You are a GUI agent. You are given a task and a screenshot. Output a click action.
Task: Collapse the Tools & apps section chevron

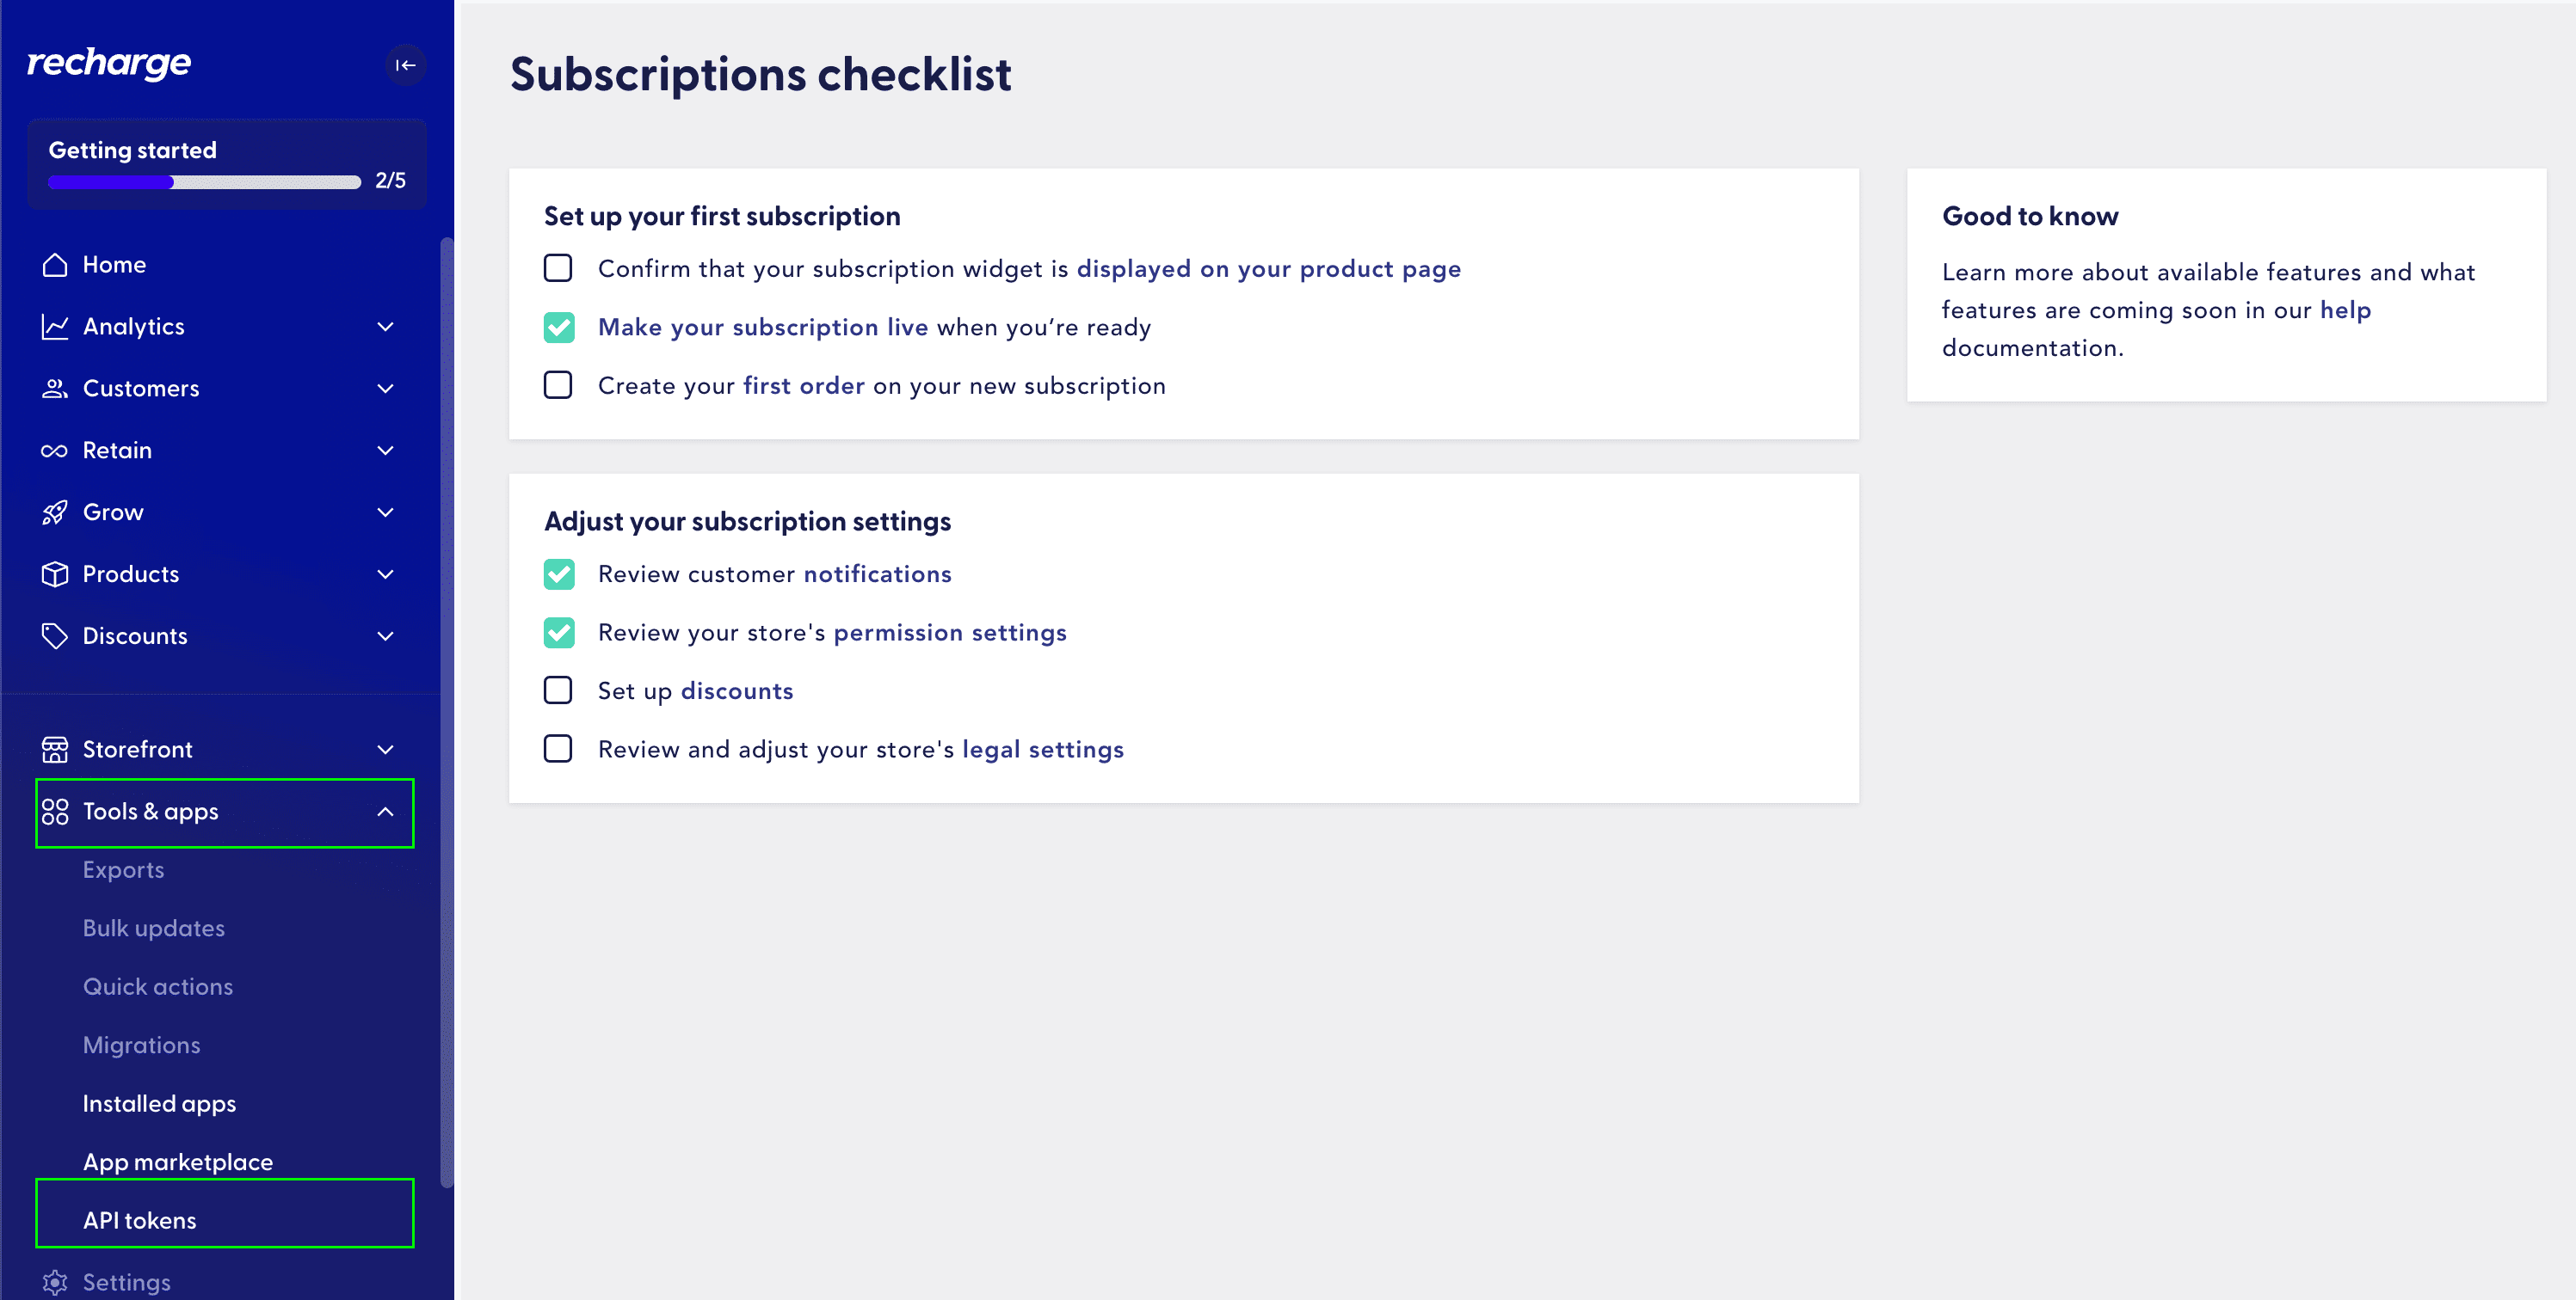(385, 812)
